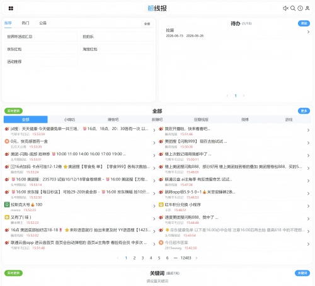The image size is (315, 286).
Task: Click green 实时更新 badge above feed
Action: [x=13, y=111]
